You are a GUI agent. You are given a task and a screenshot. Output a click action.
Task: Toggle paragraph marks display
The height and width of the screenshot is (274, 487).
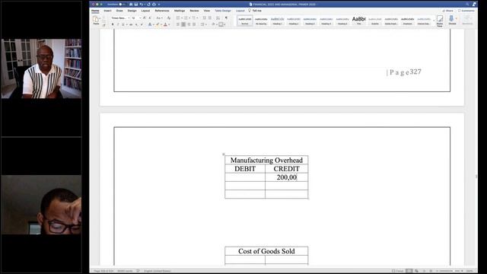click(x=226, y=18)
